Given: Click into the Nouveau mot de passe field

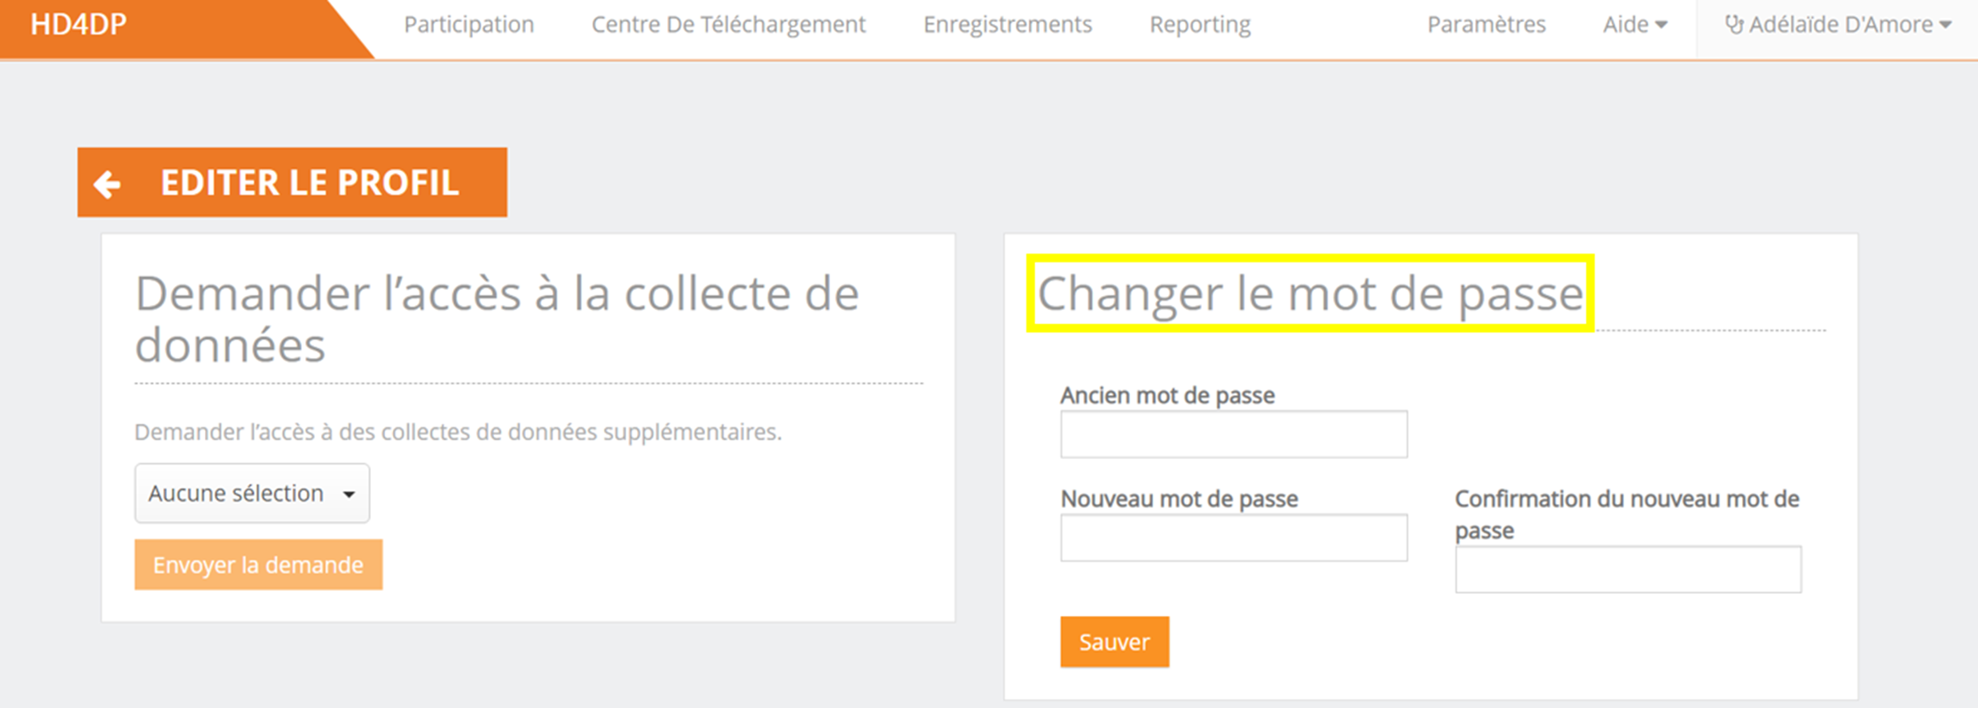Looking at the screenshot, I should [x=1233, y=538].
